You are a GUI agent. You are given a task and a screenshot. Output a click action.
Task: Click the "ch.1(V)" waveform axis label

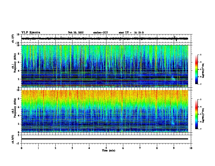pos(13,39)
